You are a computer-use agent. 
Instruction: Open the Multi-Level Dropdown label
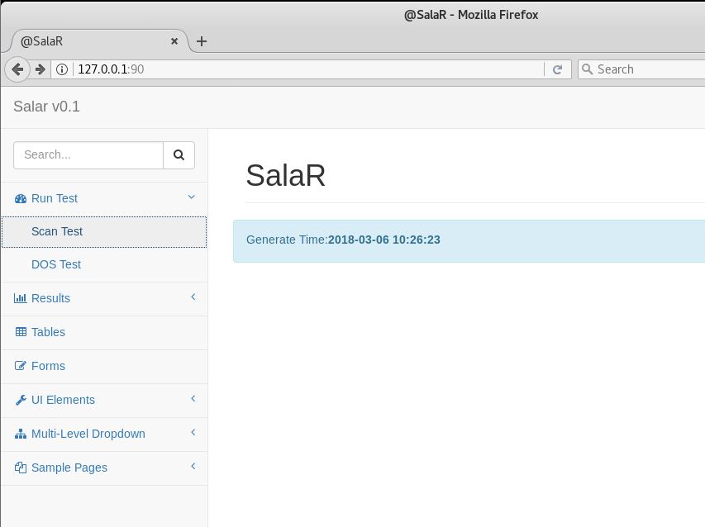88,434
